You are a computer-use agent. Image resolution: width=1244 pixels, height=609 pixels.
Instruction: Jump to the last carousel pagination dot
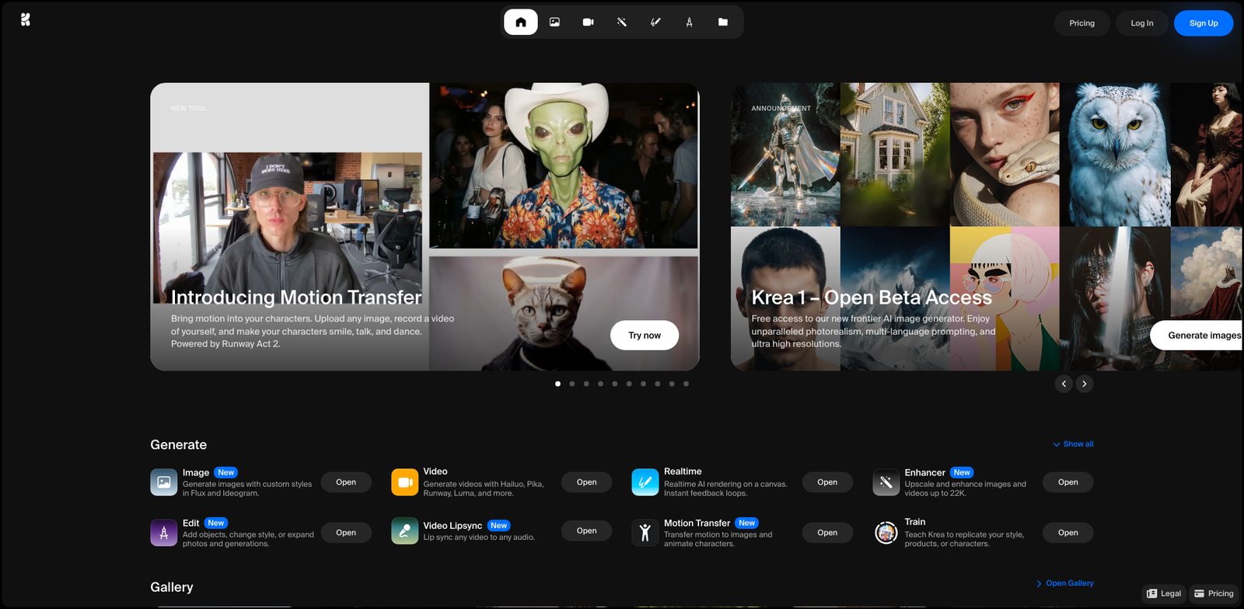point(686,384)
